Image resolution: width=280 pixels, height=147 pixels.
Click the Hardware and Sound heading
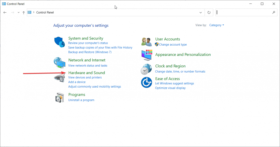point(86,73)
